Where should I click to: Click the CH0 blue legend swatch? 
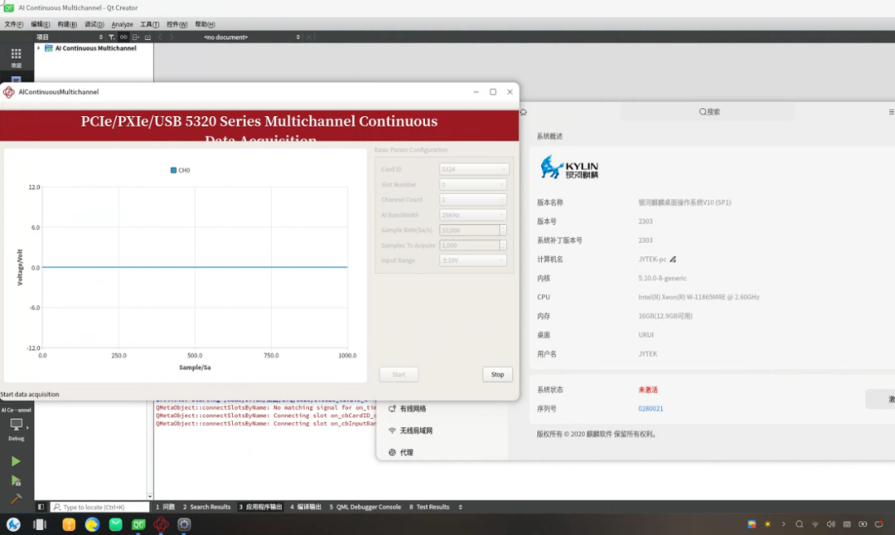pos(173,170)
